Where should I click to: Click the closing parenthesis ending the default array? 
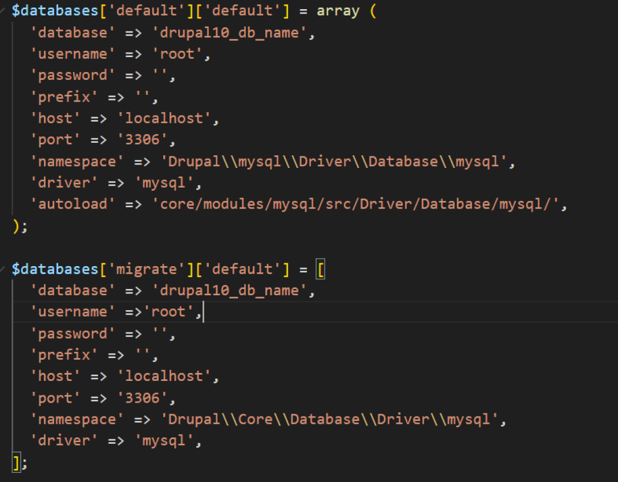(x=15, y=226)
